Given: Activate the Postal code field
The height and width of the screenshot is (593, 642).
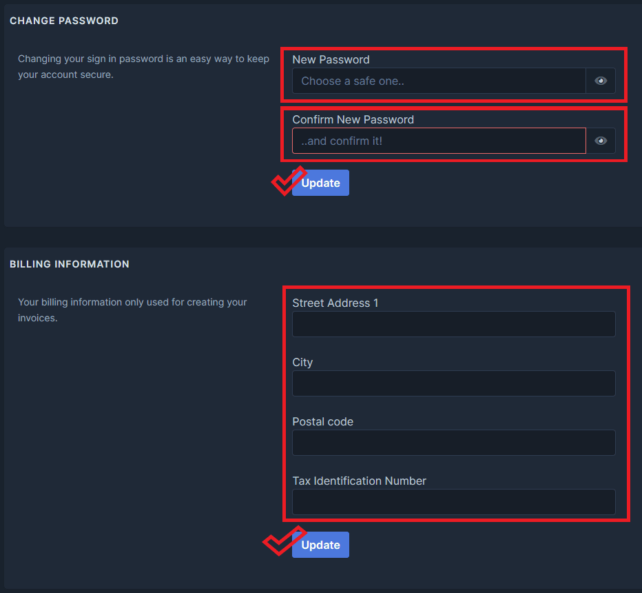Looking at the screenshot, I should [453, 443].
